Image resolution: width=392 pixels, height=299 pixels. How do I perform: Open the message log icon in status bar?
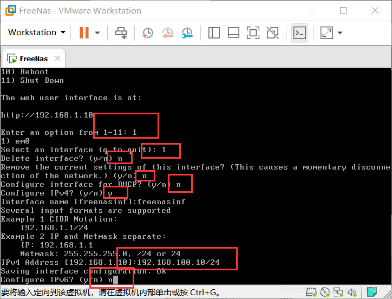click(372, 292)
